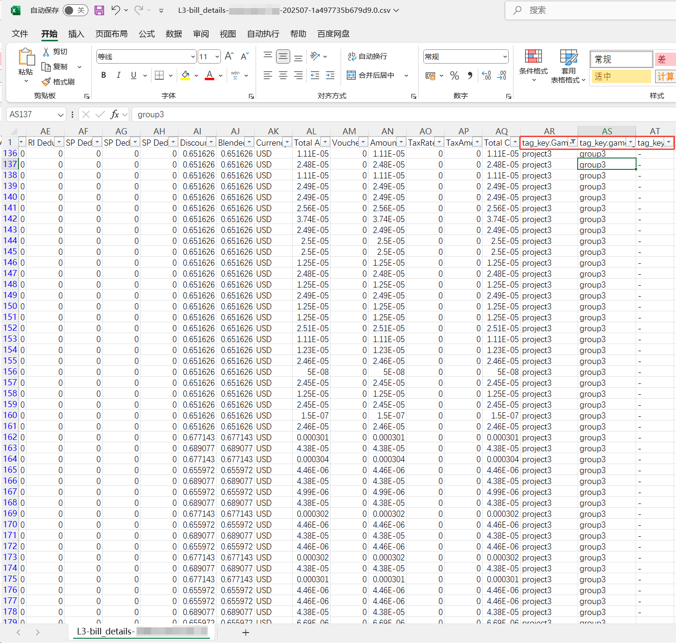This screenshot has height=643, width=676.
Task: Click the insert function fx icon
Action: click(x=114, y=114)
